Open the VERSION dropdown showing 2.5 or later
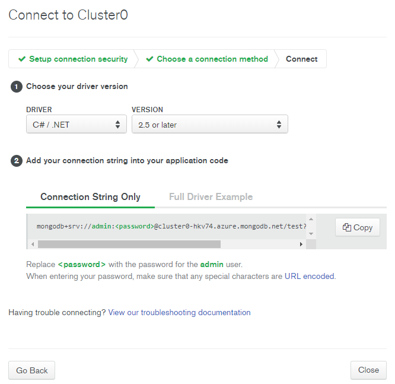The height and width of the screenshot is (384, 395). [x=209, y=125]
